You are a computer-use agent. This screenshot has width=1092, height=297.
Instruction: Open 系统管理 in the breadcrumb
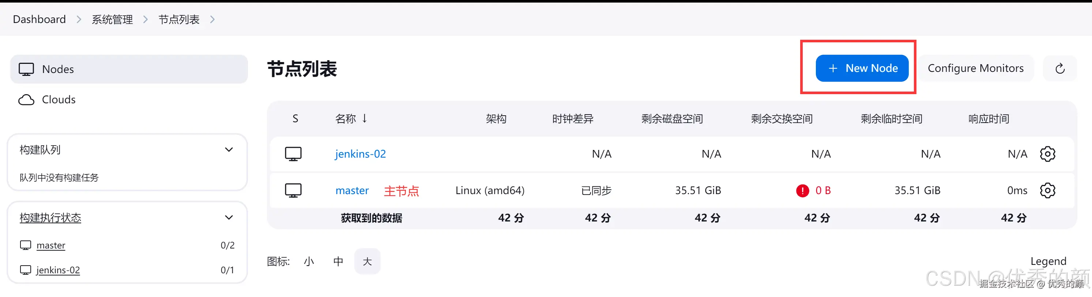pos(112,19)
